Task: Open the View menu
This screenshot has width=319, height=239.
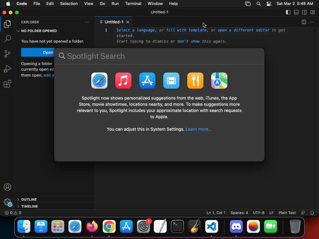Action: 89,4
